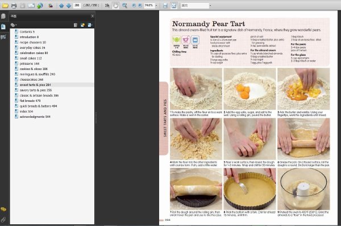
Task: Open 'quick breads & batters 494' bookmark
Action: point(38,106)
